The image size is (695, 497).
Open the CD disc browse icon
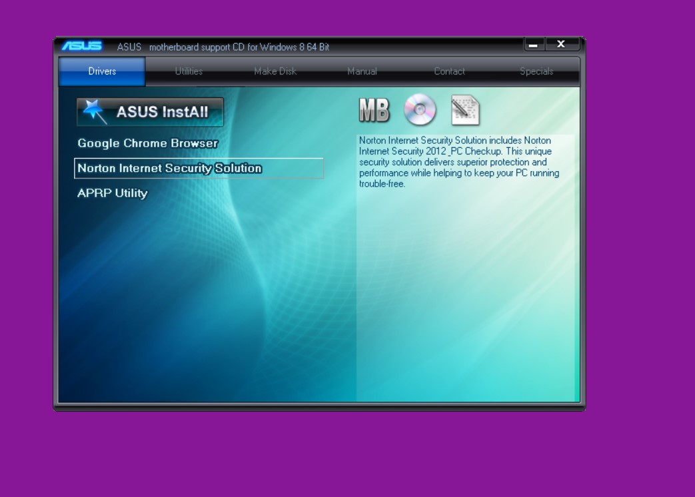(x=420, y=110)
